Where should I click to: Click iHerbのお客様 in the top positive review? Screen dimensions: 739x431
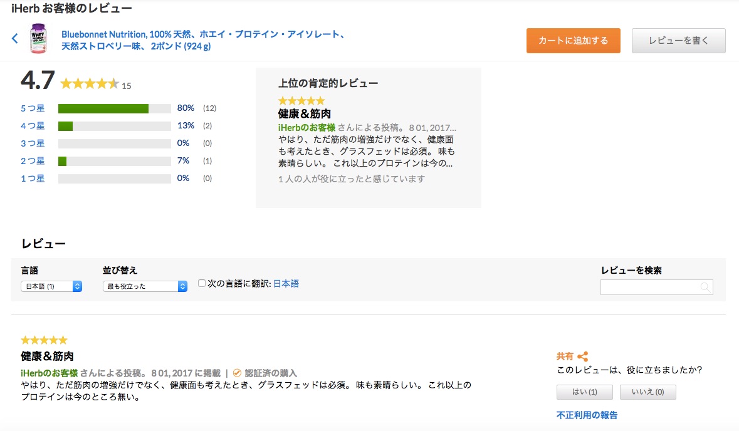307,128
